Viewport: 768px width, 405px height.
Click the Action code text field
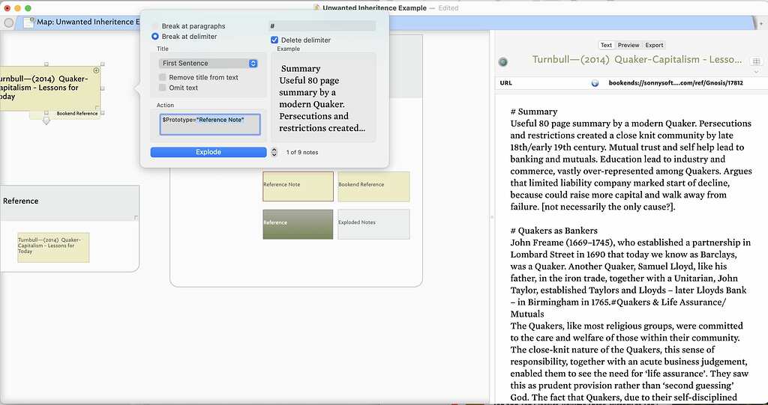[210, 124]
